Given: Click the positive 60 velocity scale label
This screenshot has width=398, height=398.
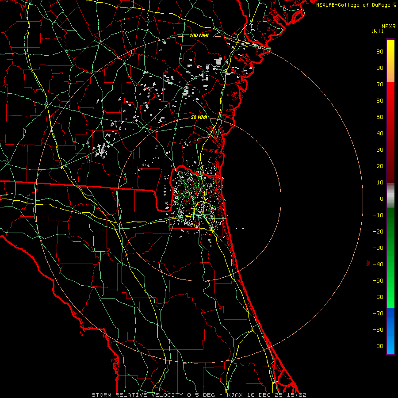Looking at the screenshot, I should pos(380,100).
